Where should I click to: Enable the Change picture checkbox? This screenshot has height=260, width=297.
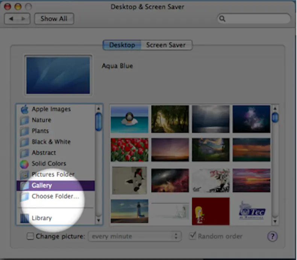[x=30, y=236]
